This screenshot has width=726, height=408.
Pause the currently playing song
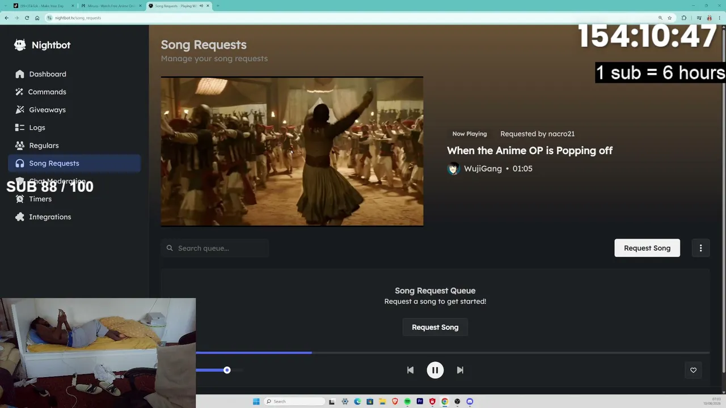pos(435,370)
